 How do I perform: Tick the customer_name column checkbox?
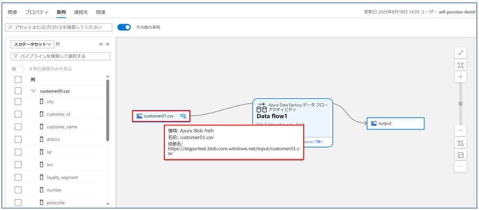(x=18, y=127)
